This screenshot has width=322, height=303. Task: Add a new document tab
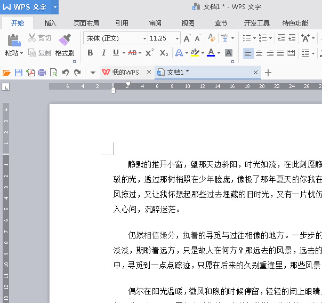(x=268, y=73)
